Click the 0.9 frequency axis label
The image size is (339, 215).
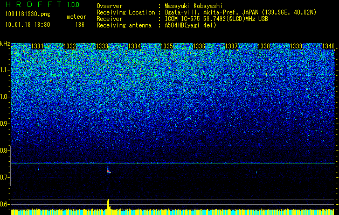pos(4,124)
